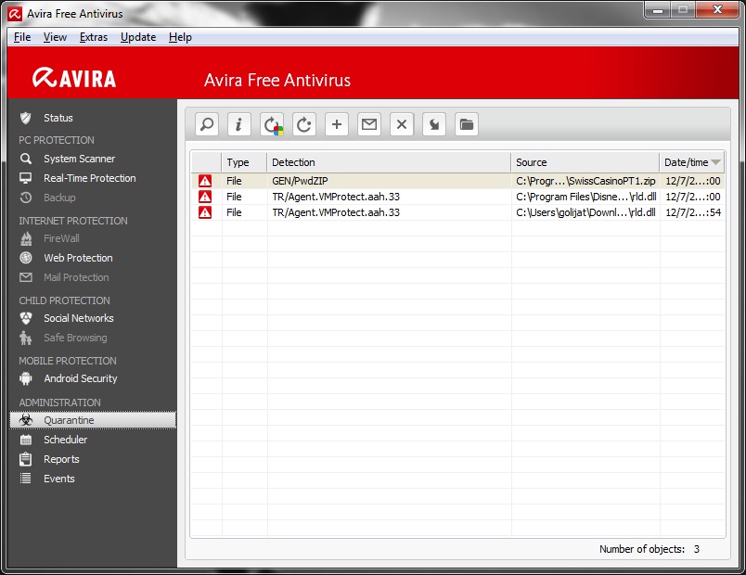Click the Mail Protection envelope icon
The image size is (746, 575).
tap(26, 277)
